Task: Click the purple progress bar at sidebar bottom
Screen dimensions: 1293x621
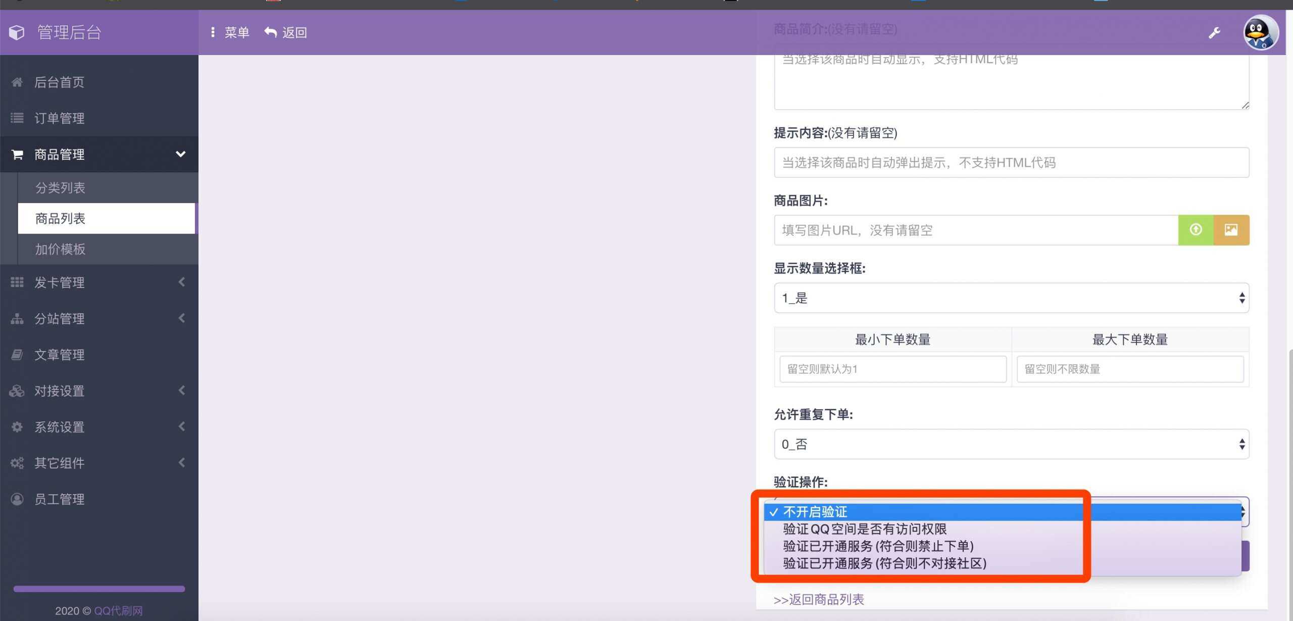Action: (99, 589)
